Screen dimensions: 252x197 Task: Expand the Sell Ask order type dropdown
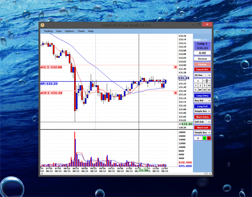coord(203,122)
